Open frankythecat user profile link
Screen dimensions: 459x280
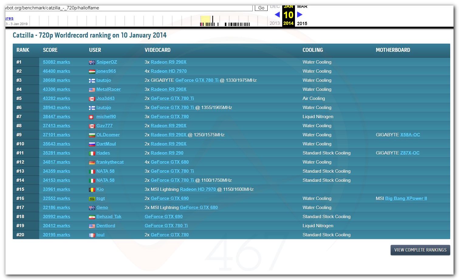pos(110,162)
